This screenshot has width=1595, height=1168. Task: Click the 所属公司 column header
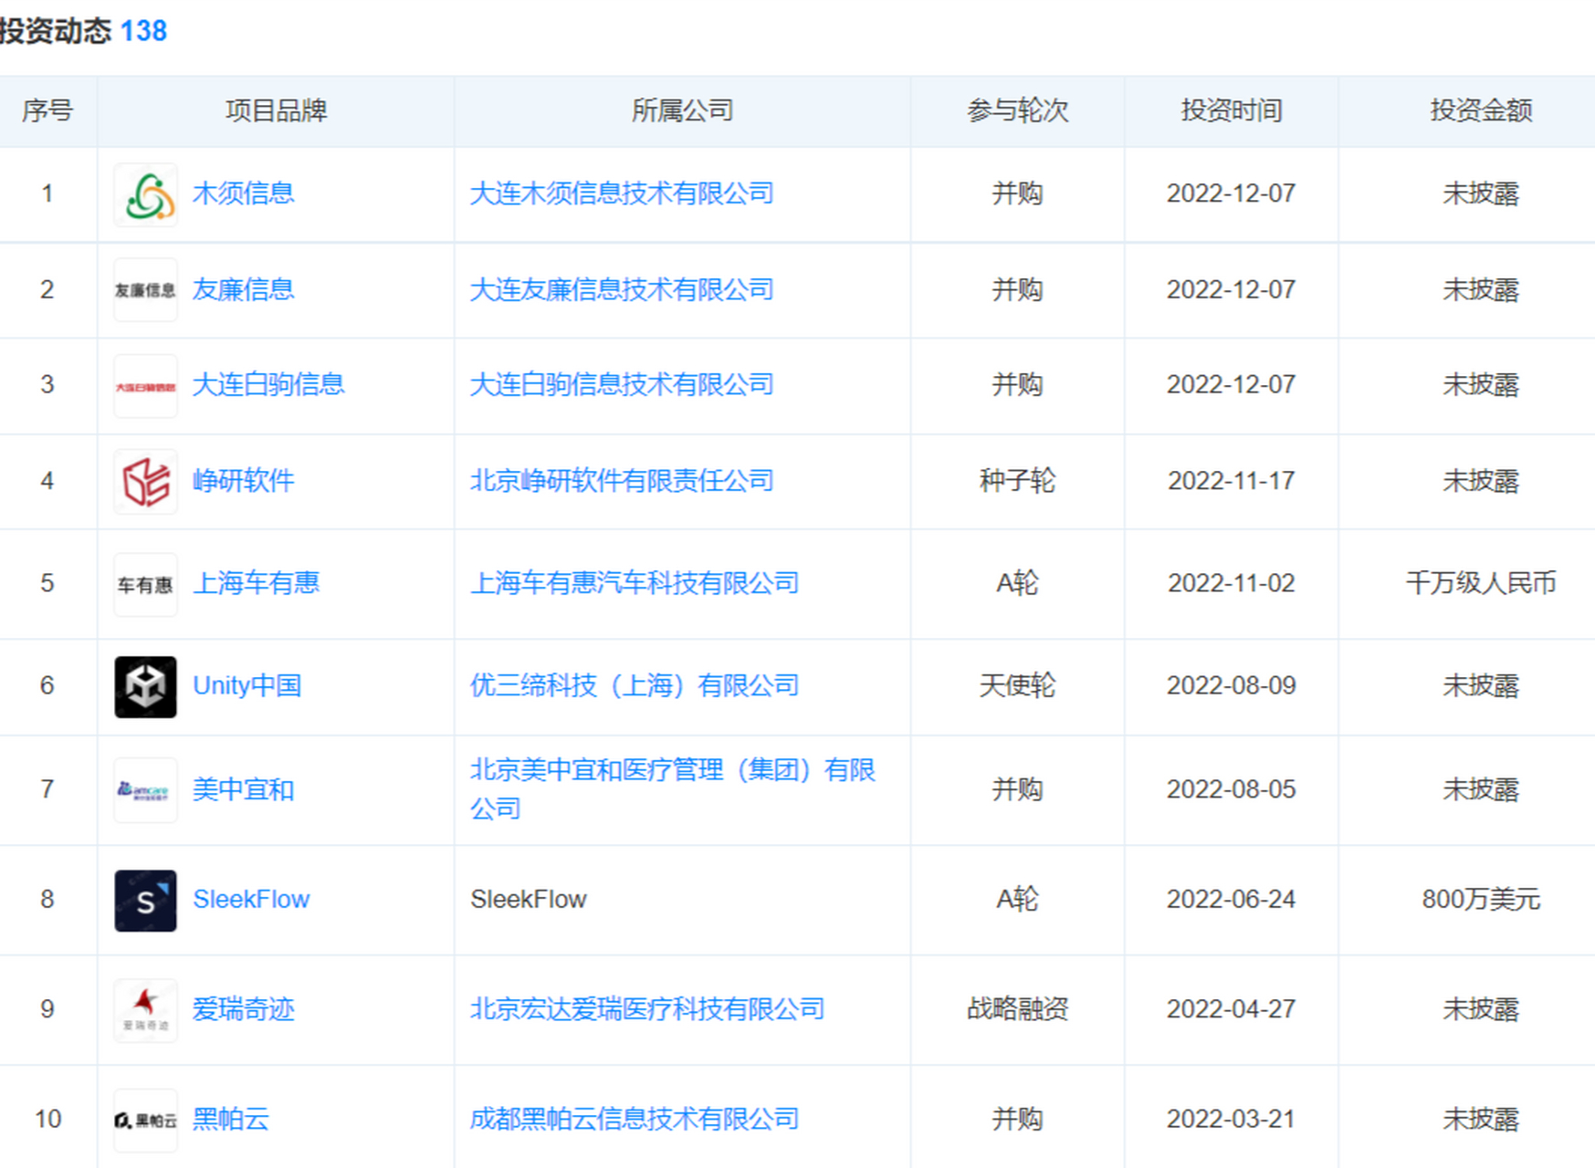click(682, 110)
